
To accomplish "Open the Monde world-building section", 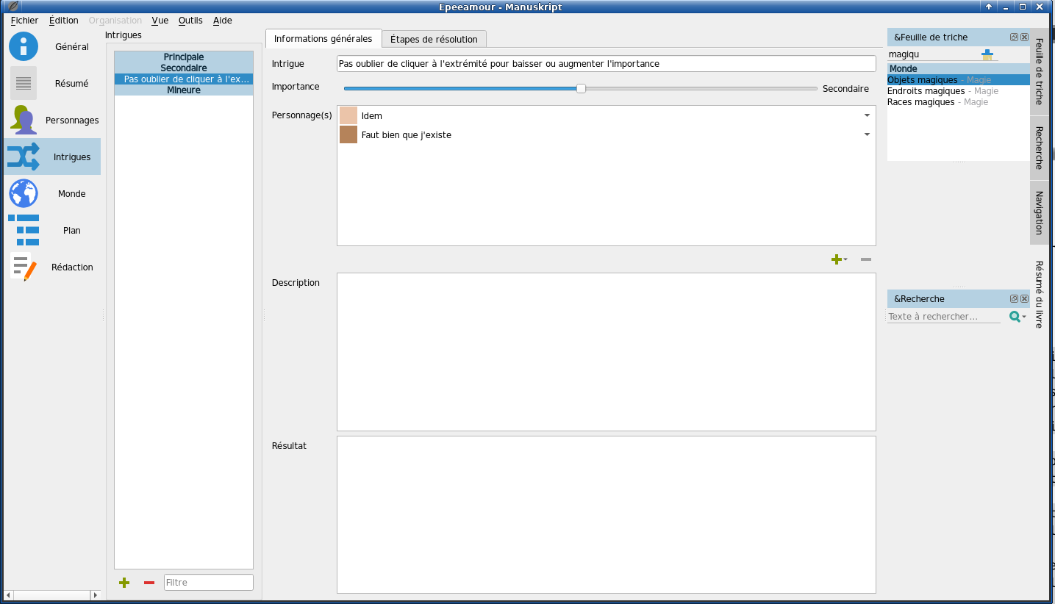I will (x=52, y=193).
